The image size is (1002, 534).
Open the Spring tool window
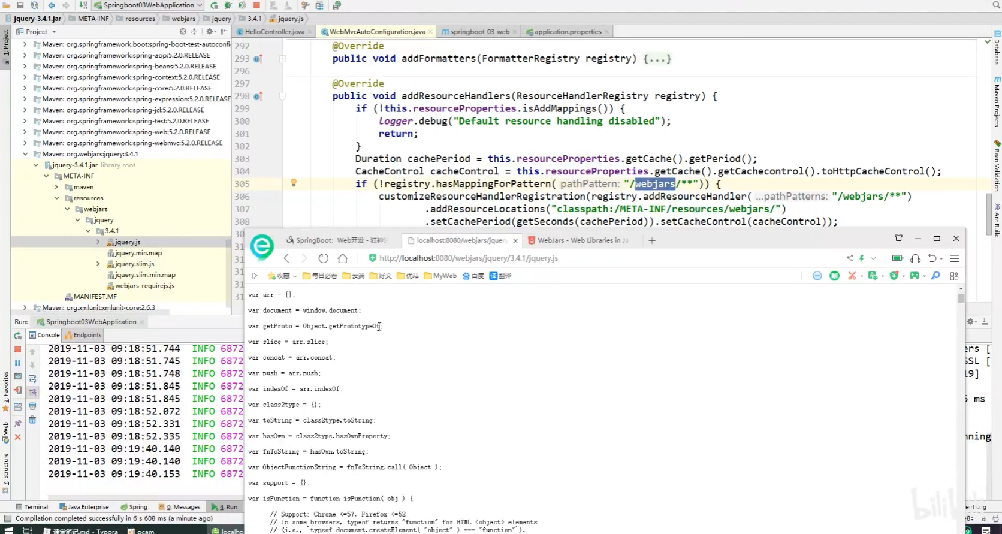134,507
